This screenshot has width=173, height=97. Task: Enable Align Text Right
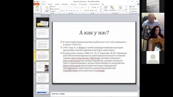(x=90, y=10)
